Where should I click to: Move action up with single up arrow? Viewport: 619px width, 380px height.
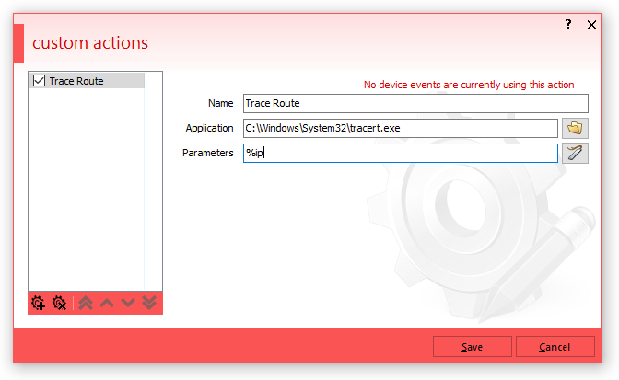pyautogui.click(x=107, y=303)
